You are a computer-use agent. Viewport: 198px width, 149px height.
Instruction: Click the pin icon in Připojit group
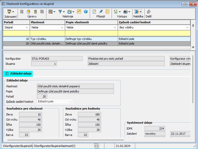click(101, 12)
